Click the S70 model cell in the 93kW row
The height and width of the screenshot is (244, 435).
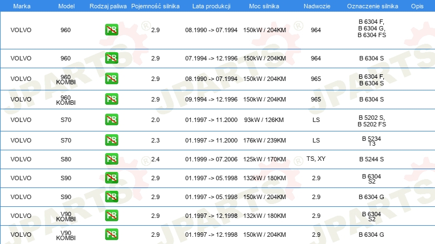tap(66, 120)
